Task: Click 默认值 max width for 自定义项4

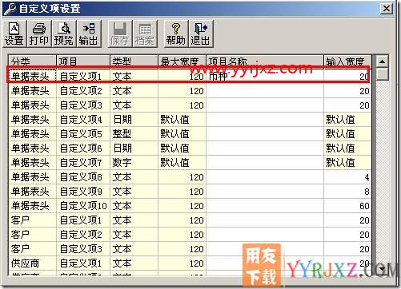Action: [x=182, y=120]
